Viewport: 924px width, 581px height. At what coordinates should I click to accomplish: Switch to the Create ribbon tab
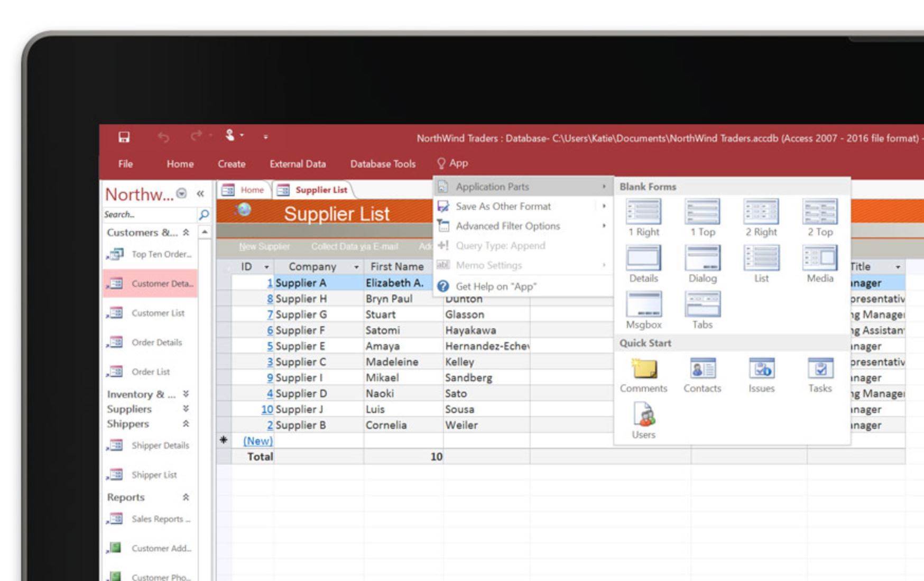coord(231,164)
